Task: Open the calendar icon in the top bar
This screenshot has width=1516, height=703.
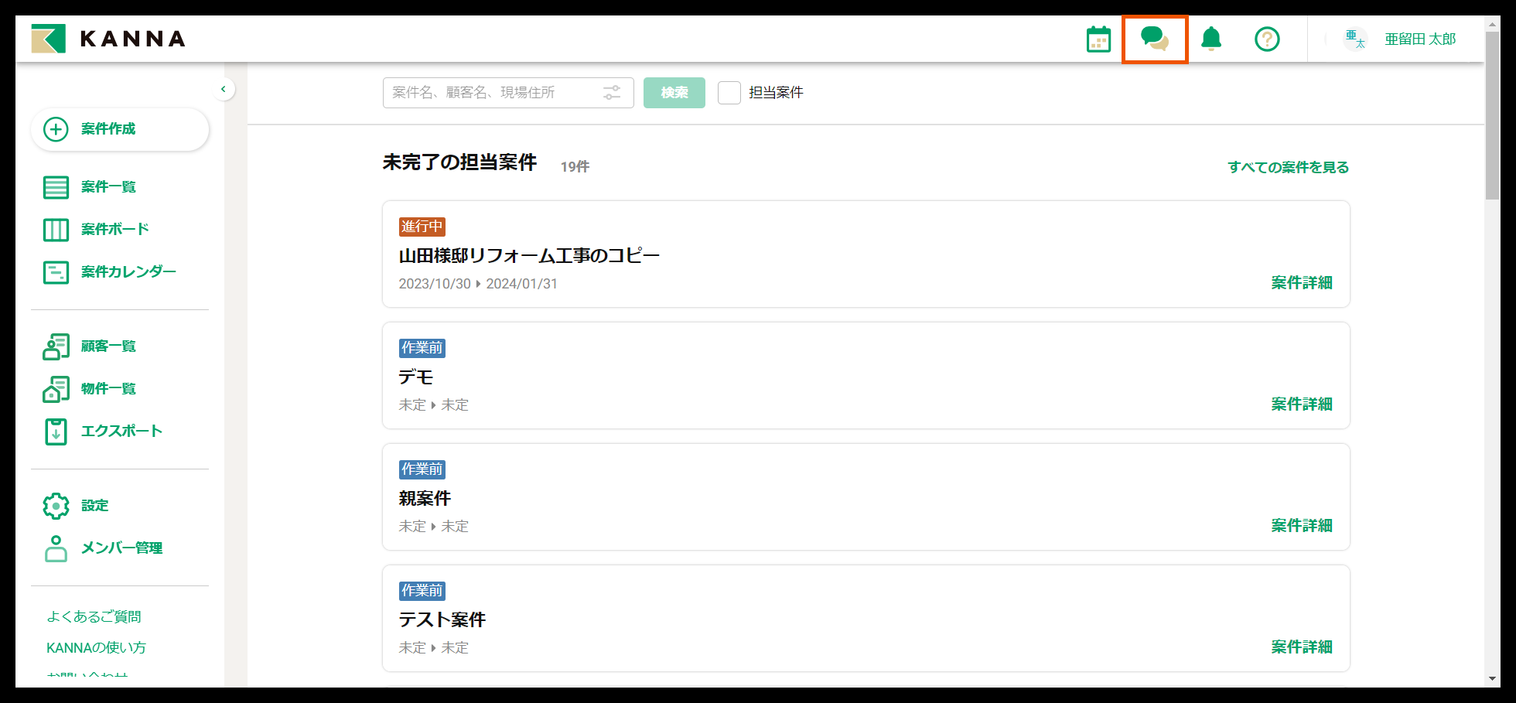Action: (x=1098, y=39)
